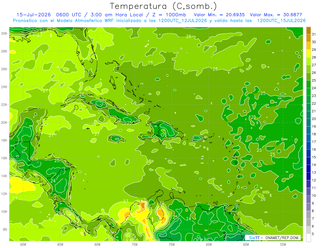Click the '85W' longitude label
The height and width of the screenshot is (248, 321).
pos(60,245)
